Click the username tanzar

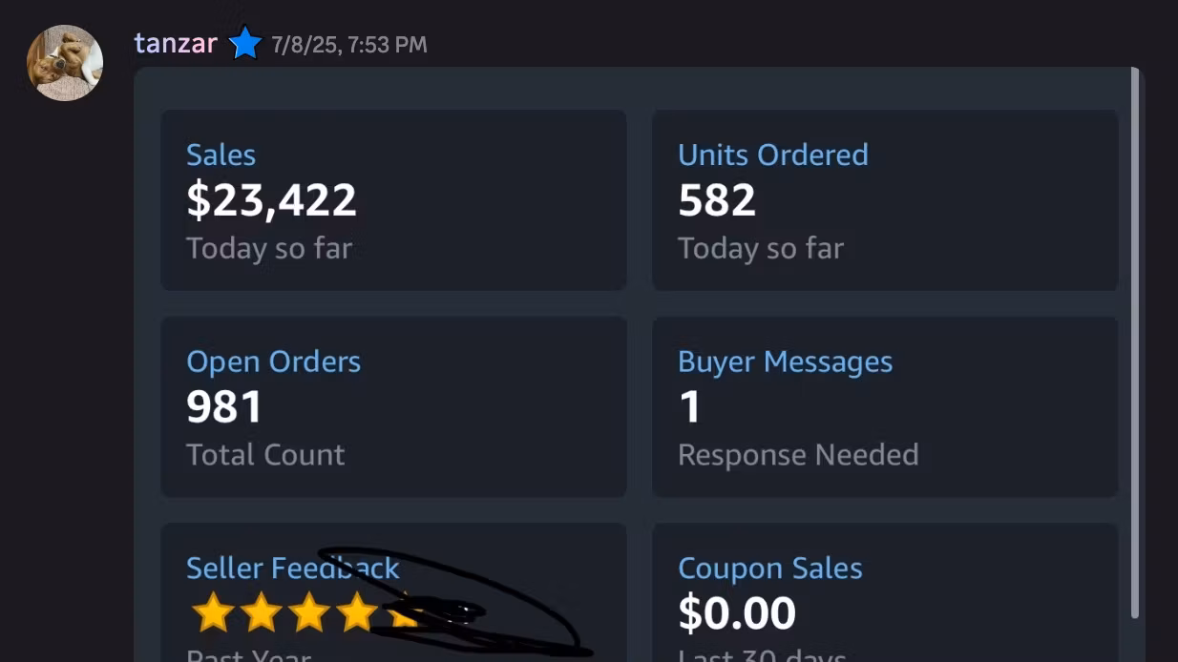coord(176,44)
